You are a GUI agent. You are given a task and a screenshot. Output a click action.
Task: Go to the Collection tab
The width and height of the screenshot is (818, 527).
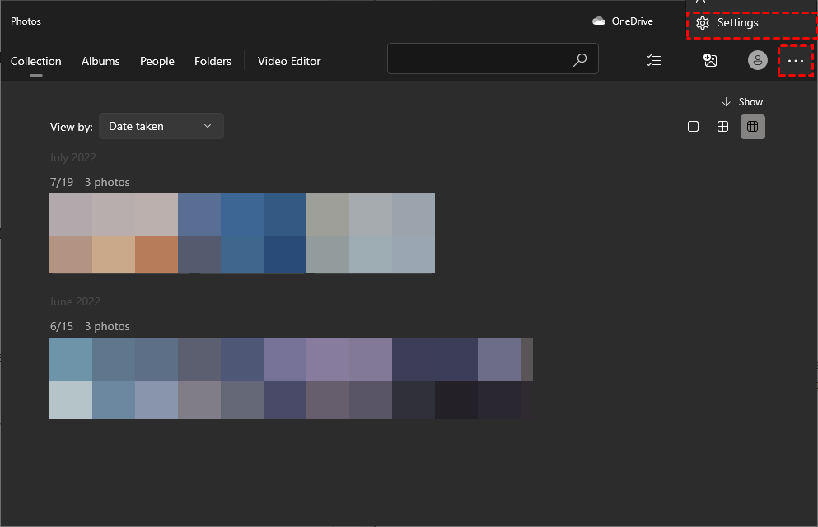pyautogui.click(x=35, y=61)
